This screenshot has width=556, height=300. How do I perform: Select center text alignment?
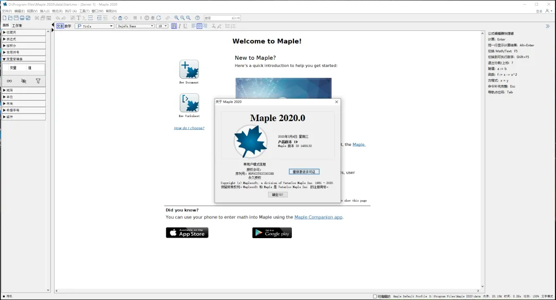[199, 26]
